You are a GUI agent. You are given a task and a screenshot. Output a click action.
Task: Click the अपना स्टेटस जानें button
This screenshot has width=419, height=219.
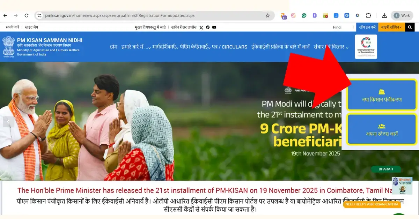pyautogui.click(x=382, y=129)
